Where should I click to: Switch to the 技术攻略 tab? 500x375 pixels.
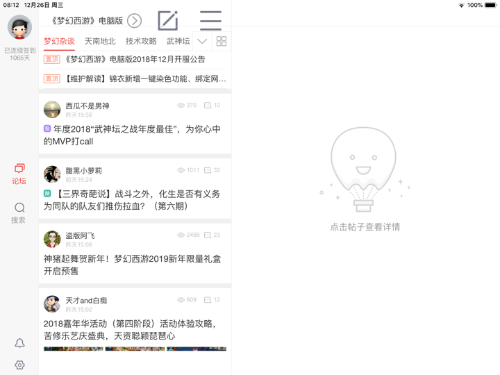(x=141, y=41)
